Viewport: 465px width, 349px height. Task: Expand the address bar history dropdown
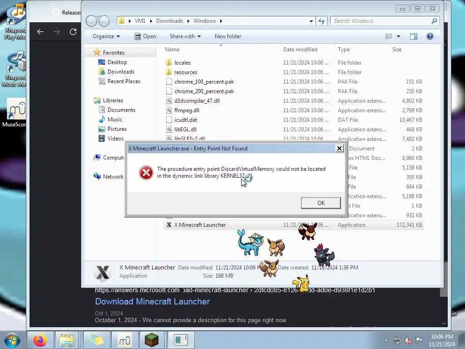click(311, 21)
